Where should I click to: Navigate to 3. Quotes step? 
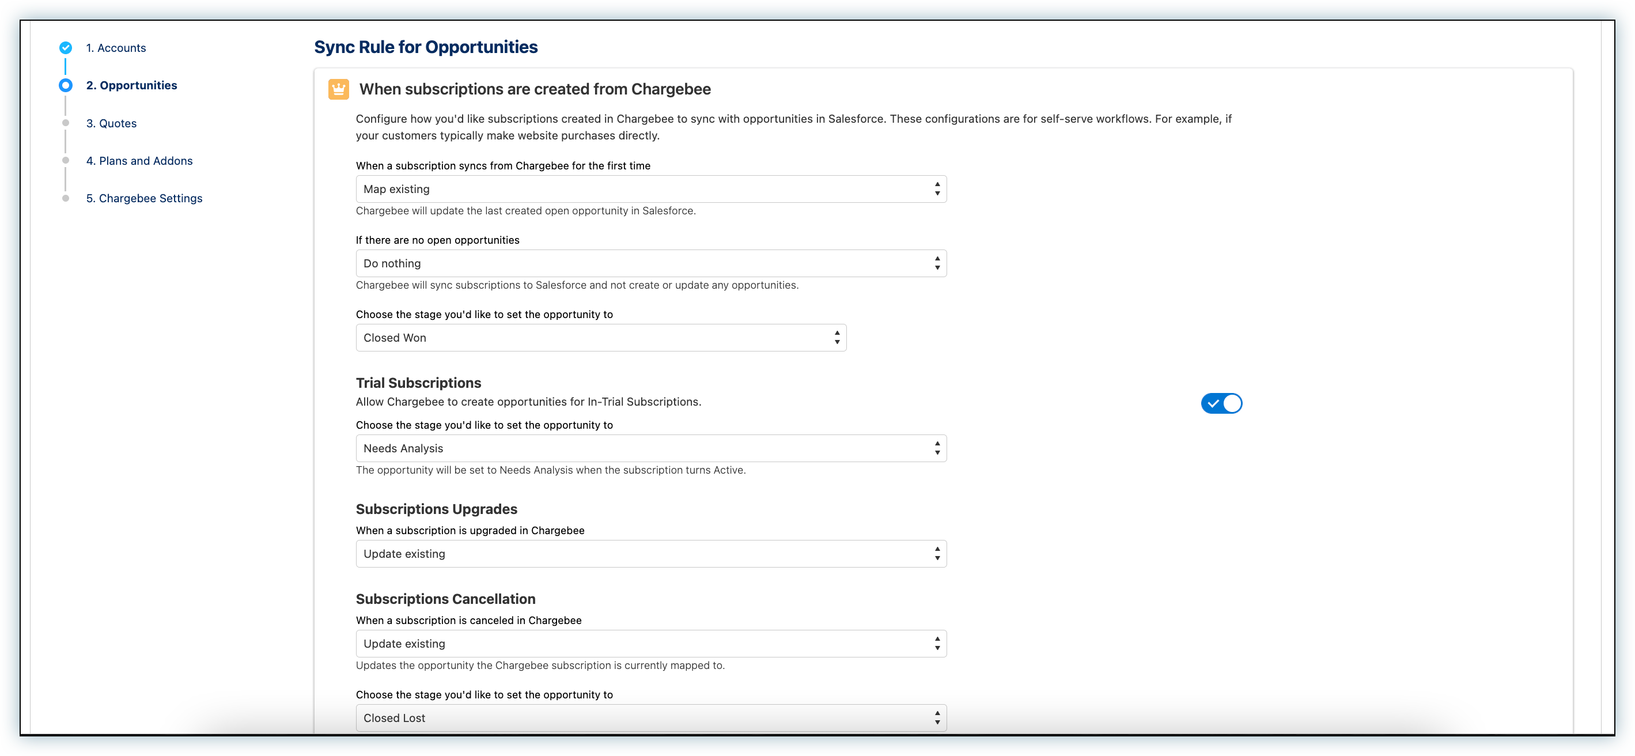click(x=112, y=123)
